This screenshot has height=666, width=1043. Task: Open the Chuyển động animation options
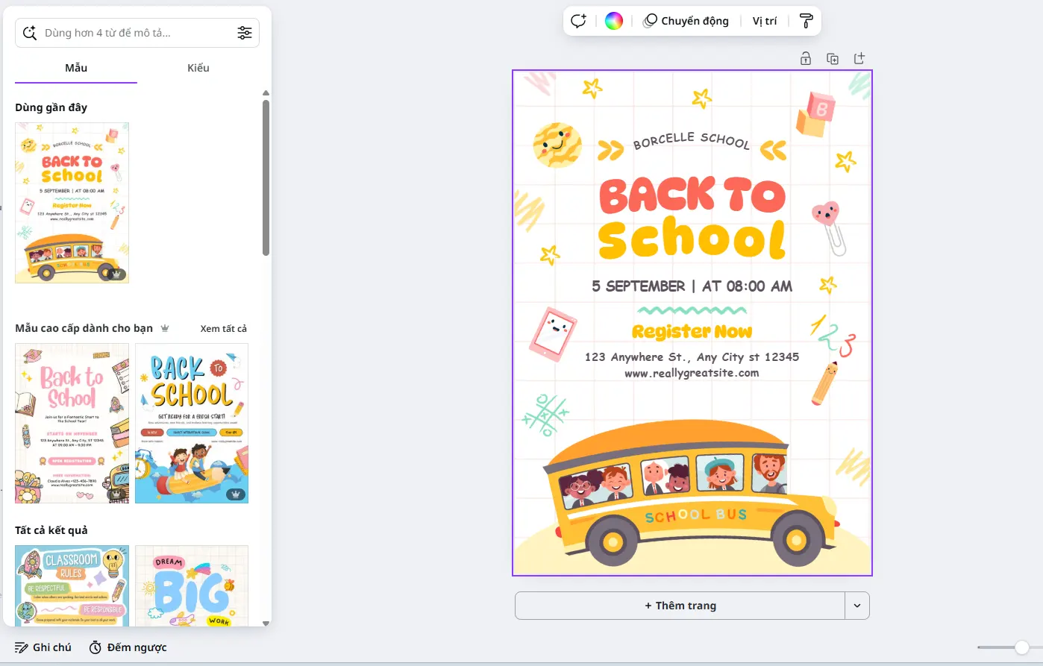click(686, 21)
